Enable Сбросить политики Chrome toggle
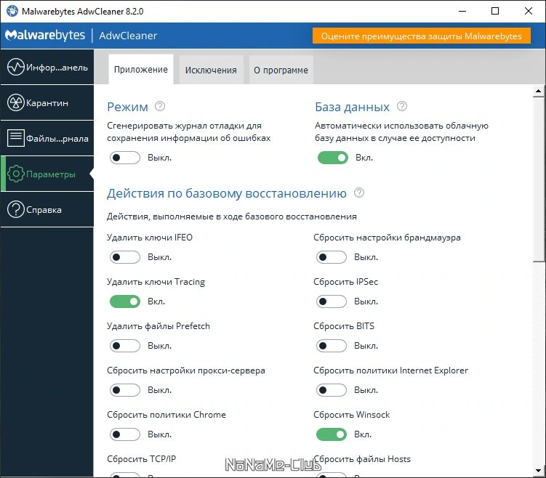The height and width of the screenshot is (478, 546). click(x=124, y=434)
